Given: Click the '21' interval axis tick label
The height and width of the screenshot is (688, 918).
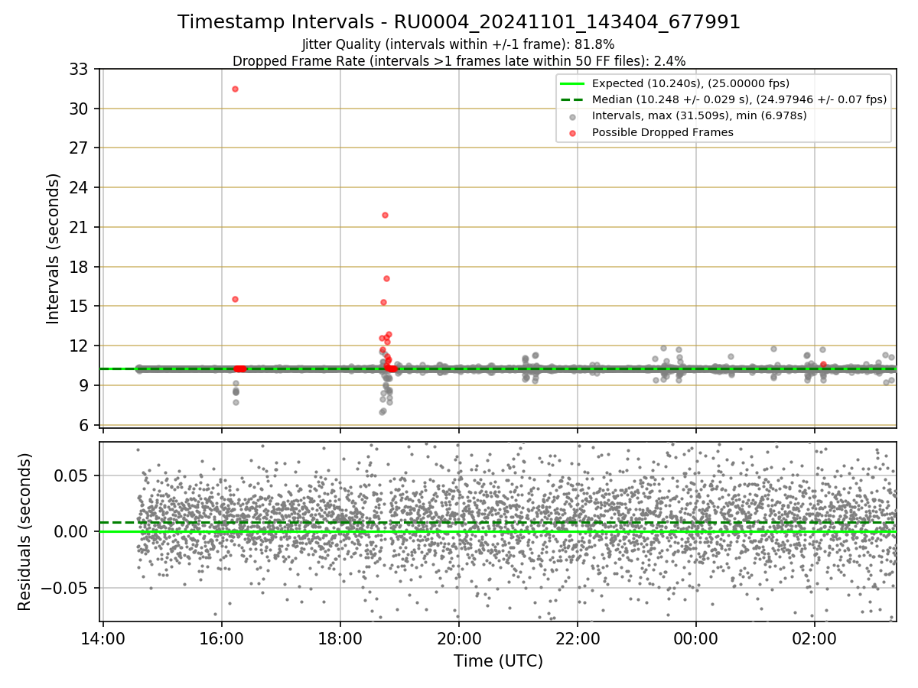Looking at the screenshot, I should click(80, 228).
